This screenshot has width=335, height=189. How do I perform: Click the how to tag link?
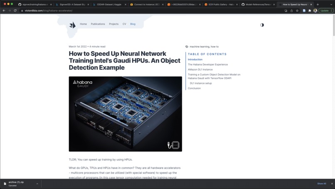pyautogui.click(x=215, y=46)
